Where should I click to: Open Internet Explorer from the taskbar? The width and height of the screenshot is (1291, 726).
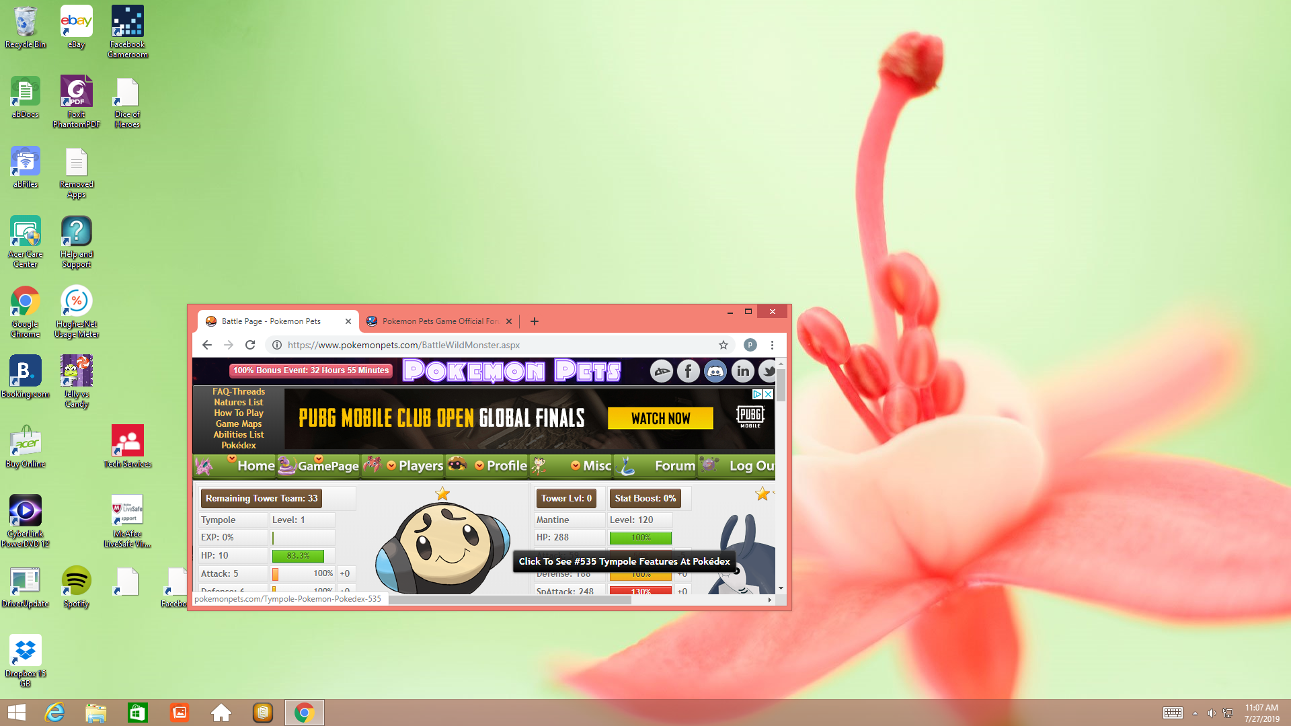click(x=54, y=713)
